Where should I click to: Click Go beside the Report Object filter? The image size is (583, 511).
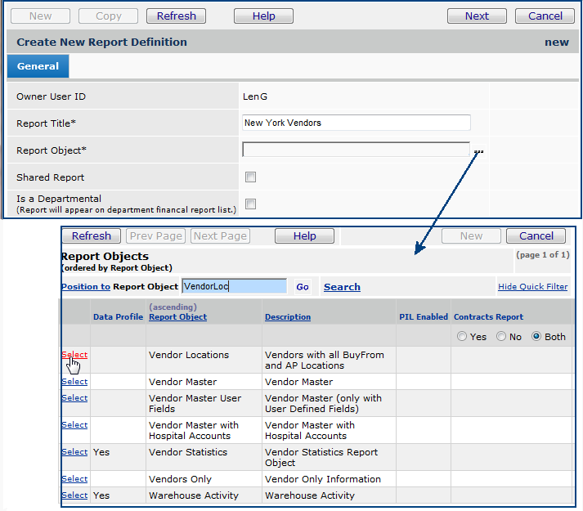coord(303,287)
